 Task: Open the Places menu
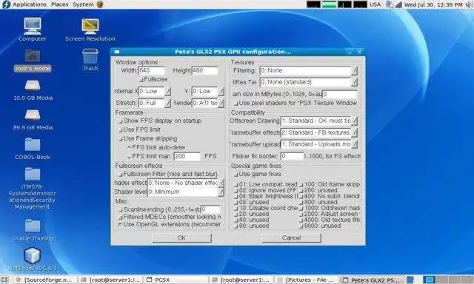click(x=59, y=4)
